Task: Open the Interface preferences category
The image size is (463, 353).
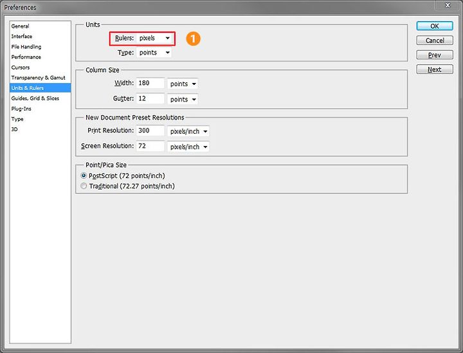Action: (x=40, y=36)
